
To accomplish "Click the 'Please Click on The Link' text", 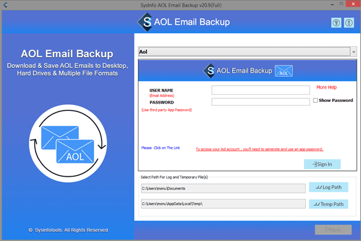I will [161, 147].
